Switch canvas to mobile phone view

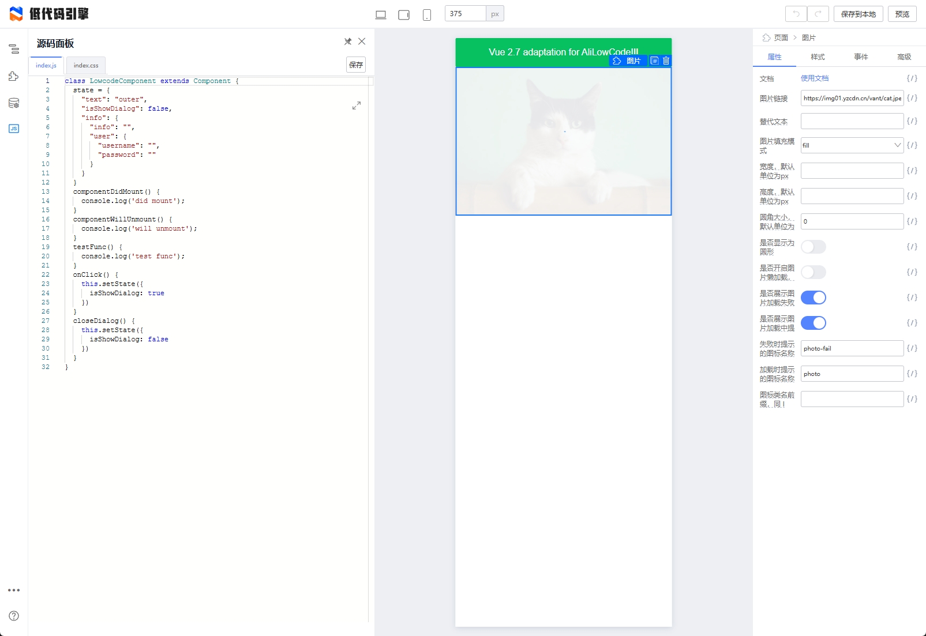[x=427, y=14]
